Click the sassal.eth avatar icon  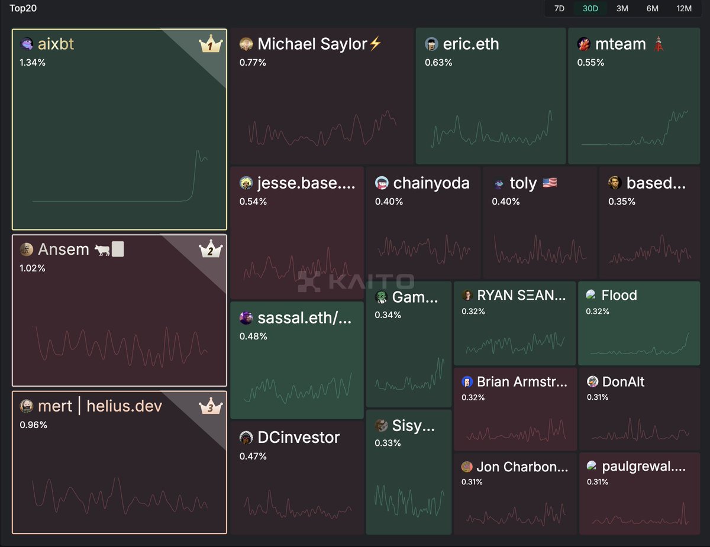pyautogui.click(x=246, y=318)
